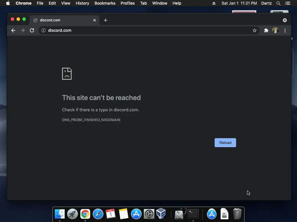Open Launchpad rocket in the Dock

(72, 214)
